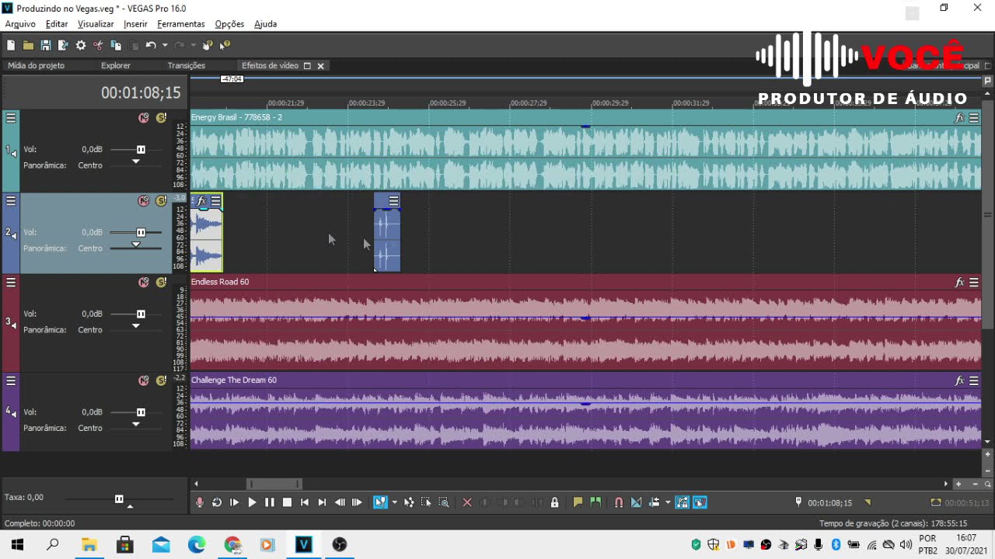Select the envelope edit tool
This screenshot has height=559, width=995.
pyautogui.click(x=409, y=502)
